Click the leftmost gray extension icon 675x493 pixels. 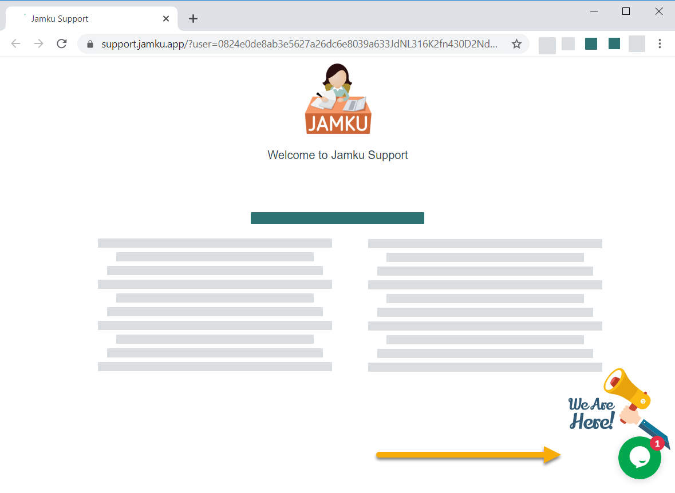(x=547, y=44)
